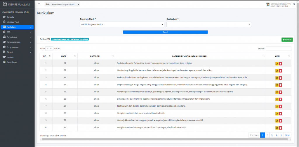
Task: Go to pagination page 5
Action: pos(281,135)
